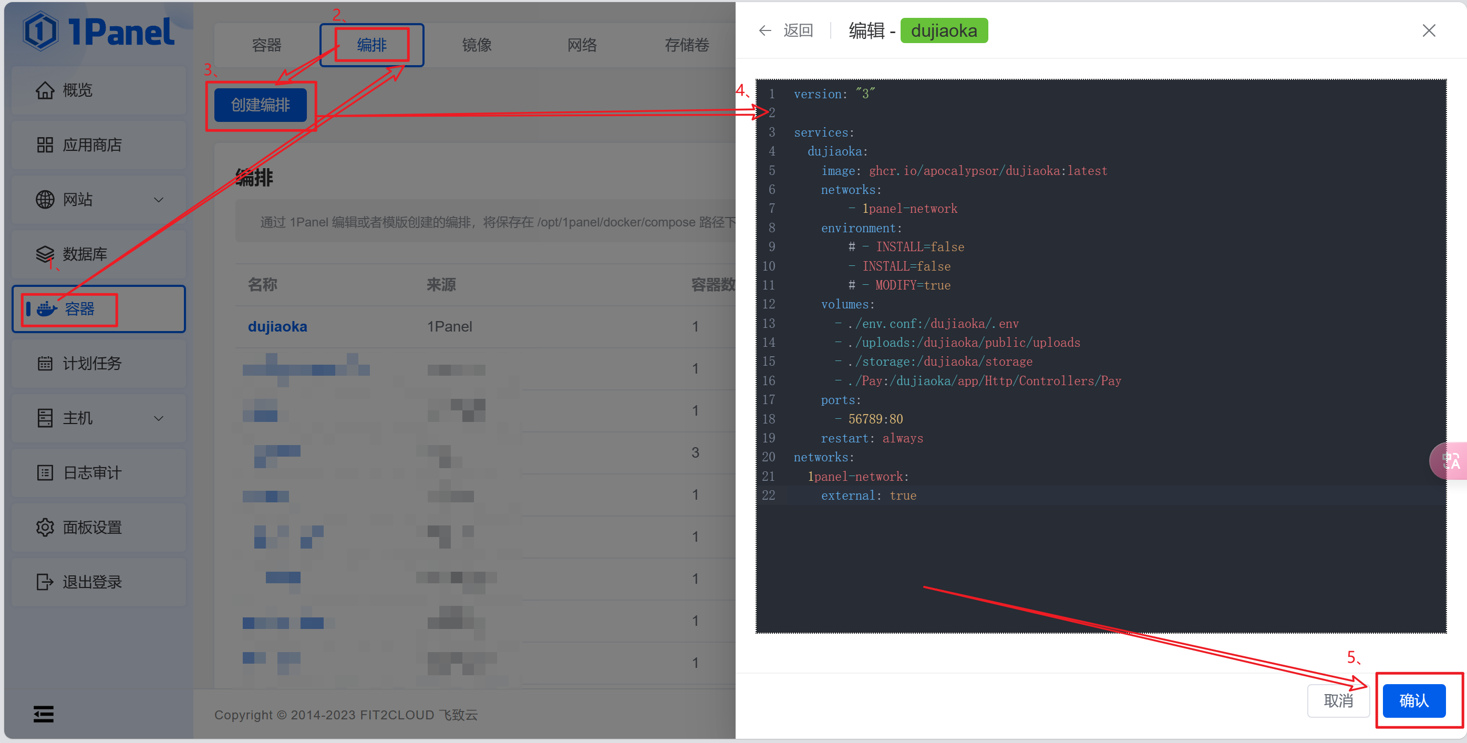Image resolution: width=1467 pixels, height=743 pixels.
Task: Click the 日志审计 log icon
Action: (45, 472)
